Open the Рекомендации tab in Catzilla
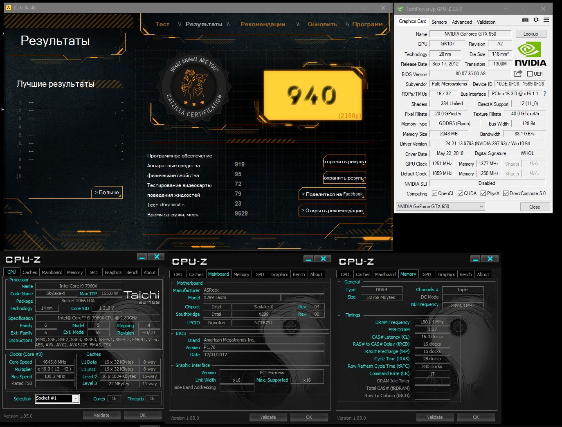 click(263, 24)
